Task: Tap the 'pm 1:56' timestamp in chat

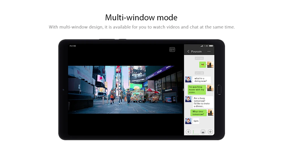Action: (x=199, y=73)
